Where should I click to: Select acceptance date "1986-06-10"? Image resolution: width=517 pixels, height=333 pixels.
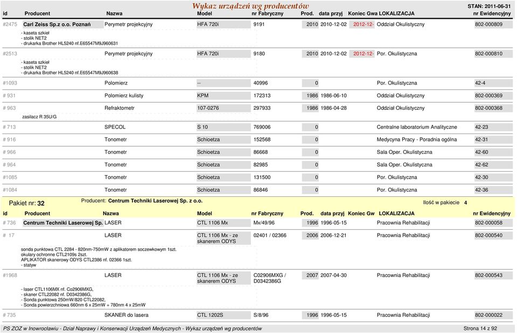click(334, 96)
